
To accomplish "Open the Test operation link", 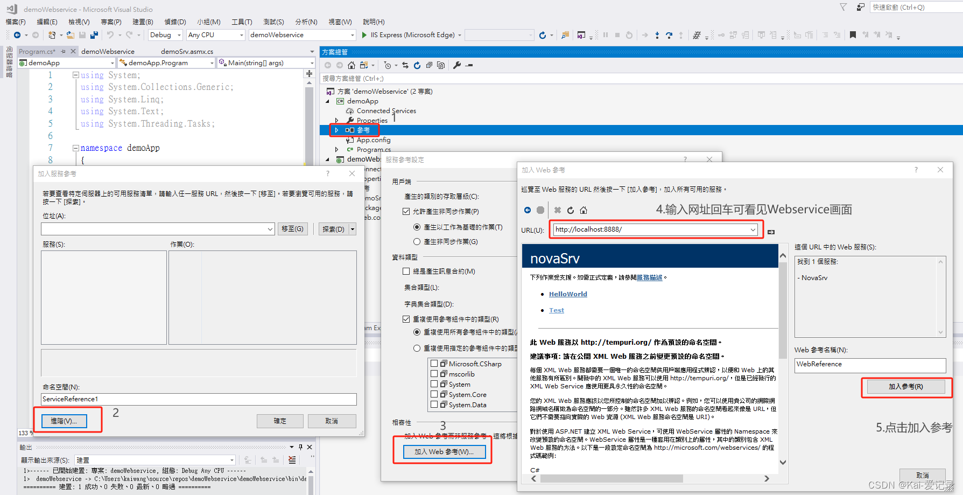I will click(x=556, y=310).
